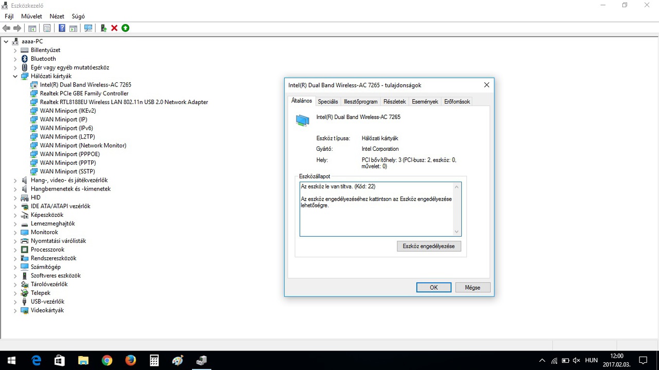Open the Properties toolbar icon
Image resolution: width=659 pixels, height=370 pixels.
(x=47, y=28)
